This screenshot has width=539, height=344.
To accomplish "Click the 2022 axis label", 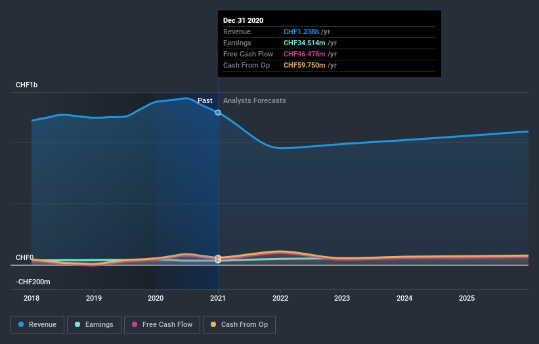I will [280, 298].
